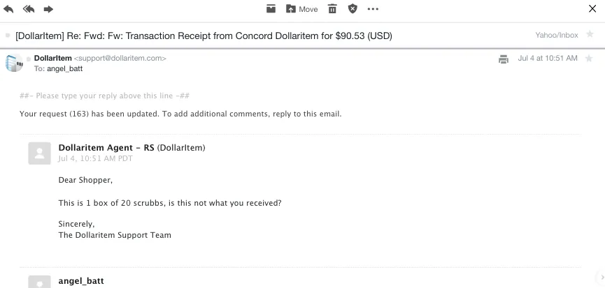The image size is (605, 288).
Task: Close the message with the X icon
Action: 593,9
